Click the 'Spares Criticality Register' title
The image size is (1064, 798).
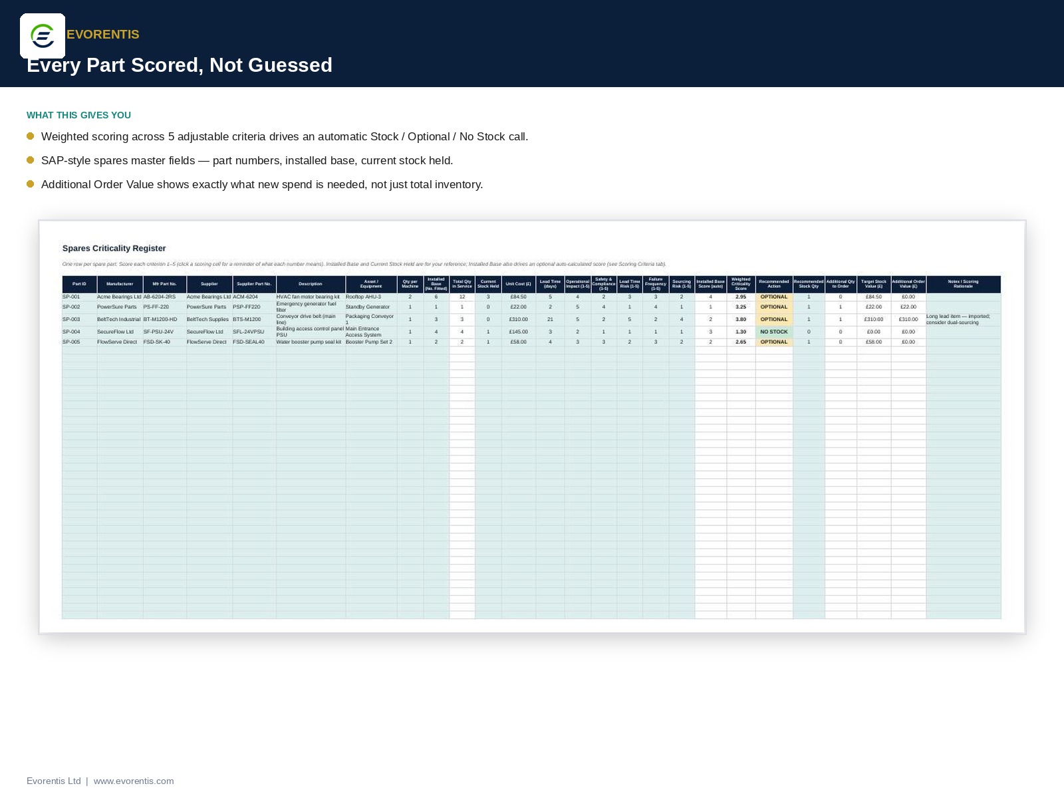[114, 248]
